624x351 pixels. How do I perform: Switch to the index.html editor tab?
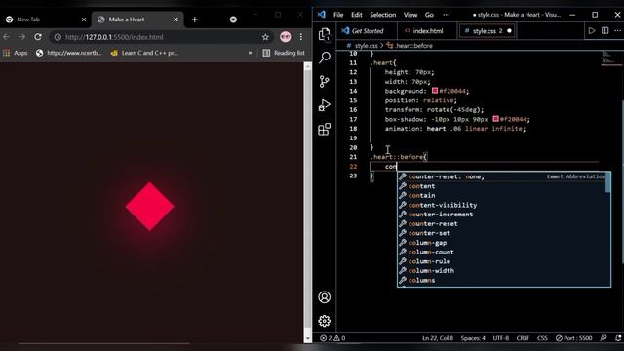pyautogui.click(x=427, y=30)
